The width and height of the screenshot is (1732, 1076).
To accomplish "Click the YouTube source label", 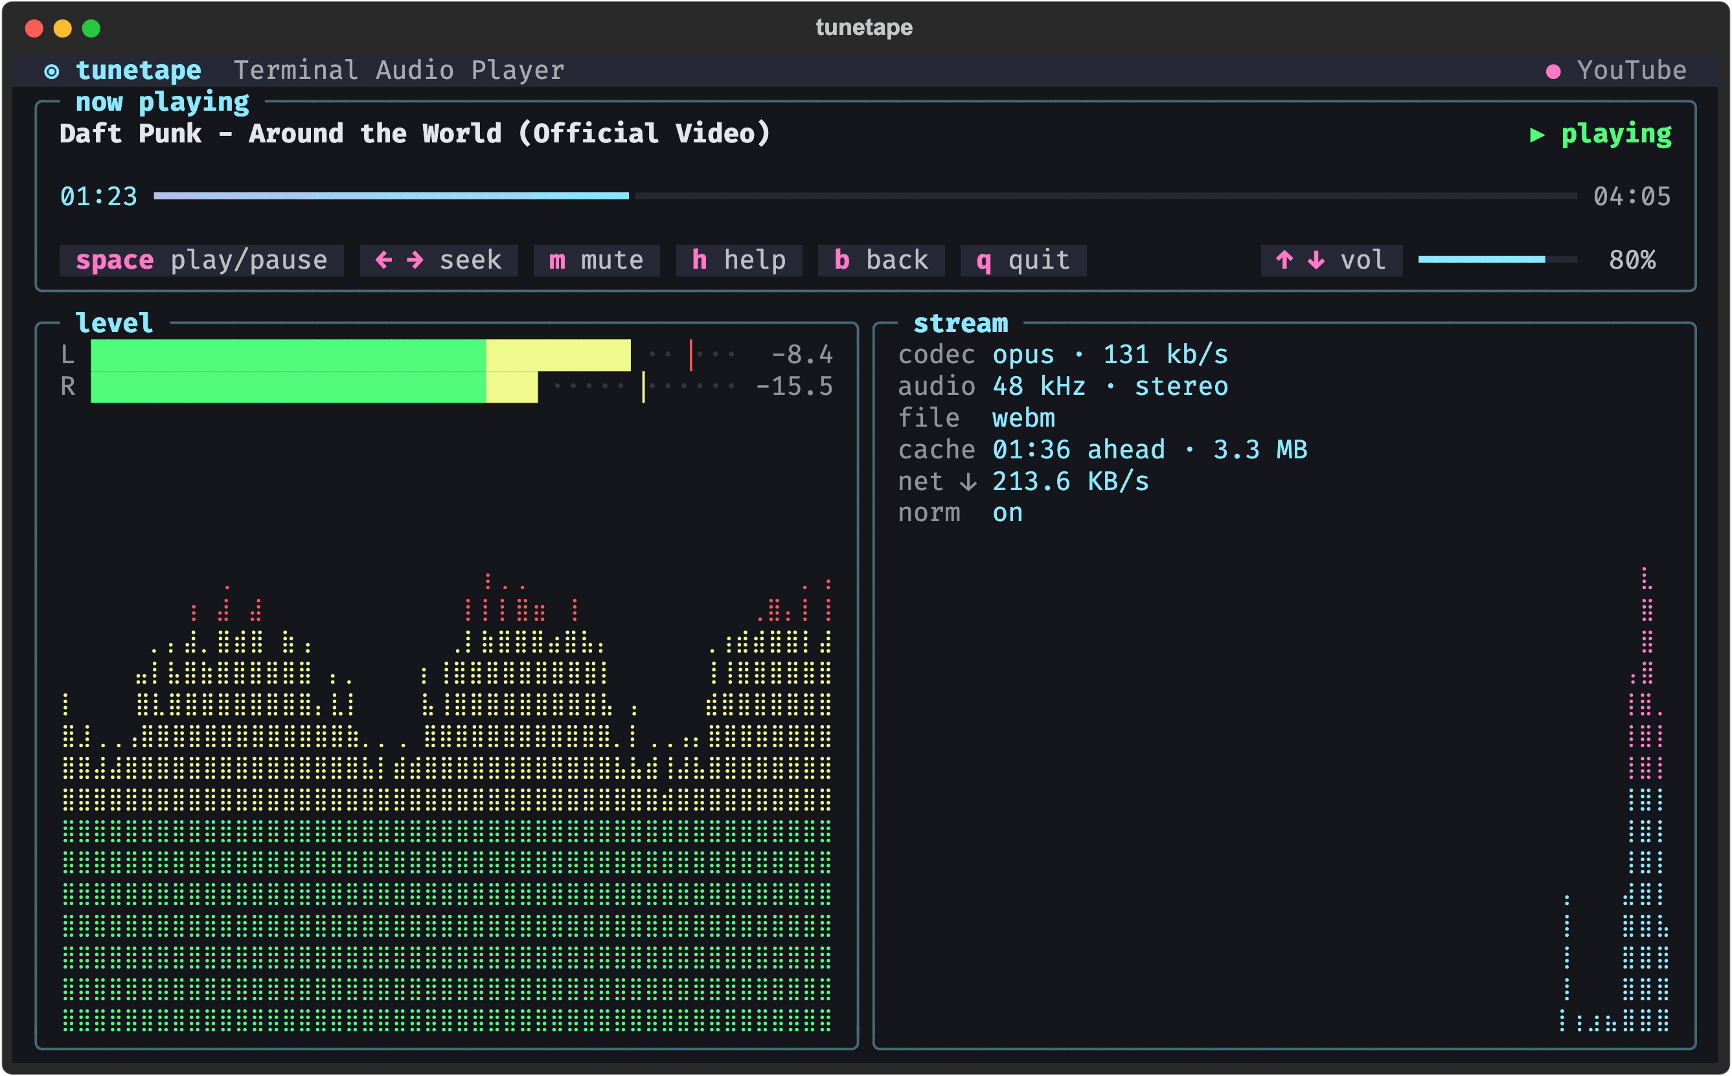I will pyautogui.click(x=1632, y=71).
